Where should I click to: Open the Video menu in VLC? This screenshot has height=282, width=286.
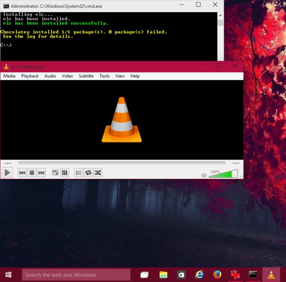67,76
